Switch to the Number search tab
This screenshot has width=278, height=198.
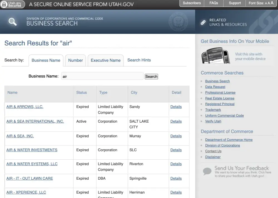point(75,60)
